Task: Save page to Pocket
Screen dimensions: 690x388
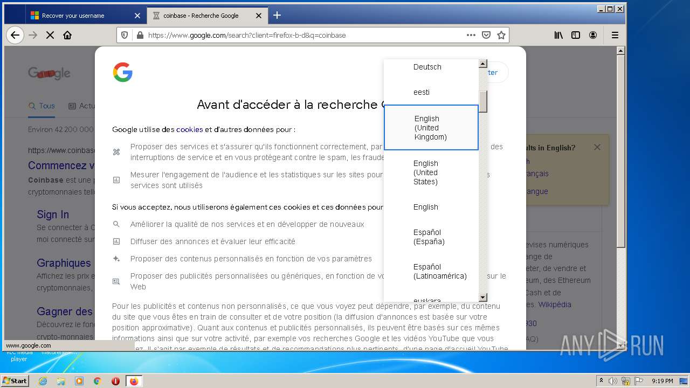Action: [486, 35]
